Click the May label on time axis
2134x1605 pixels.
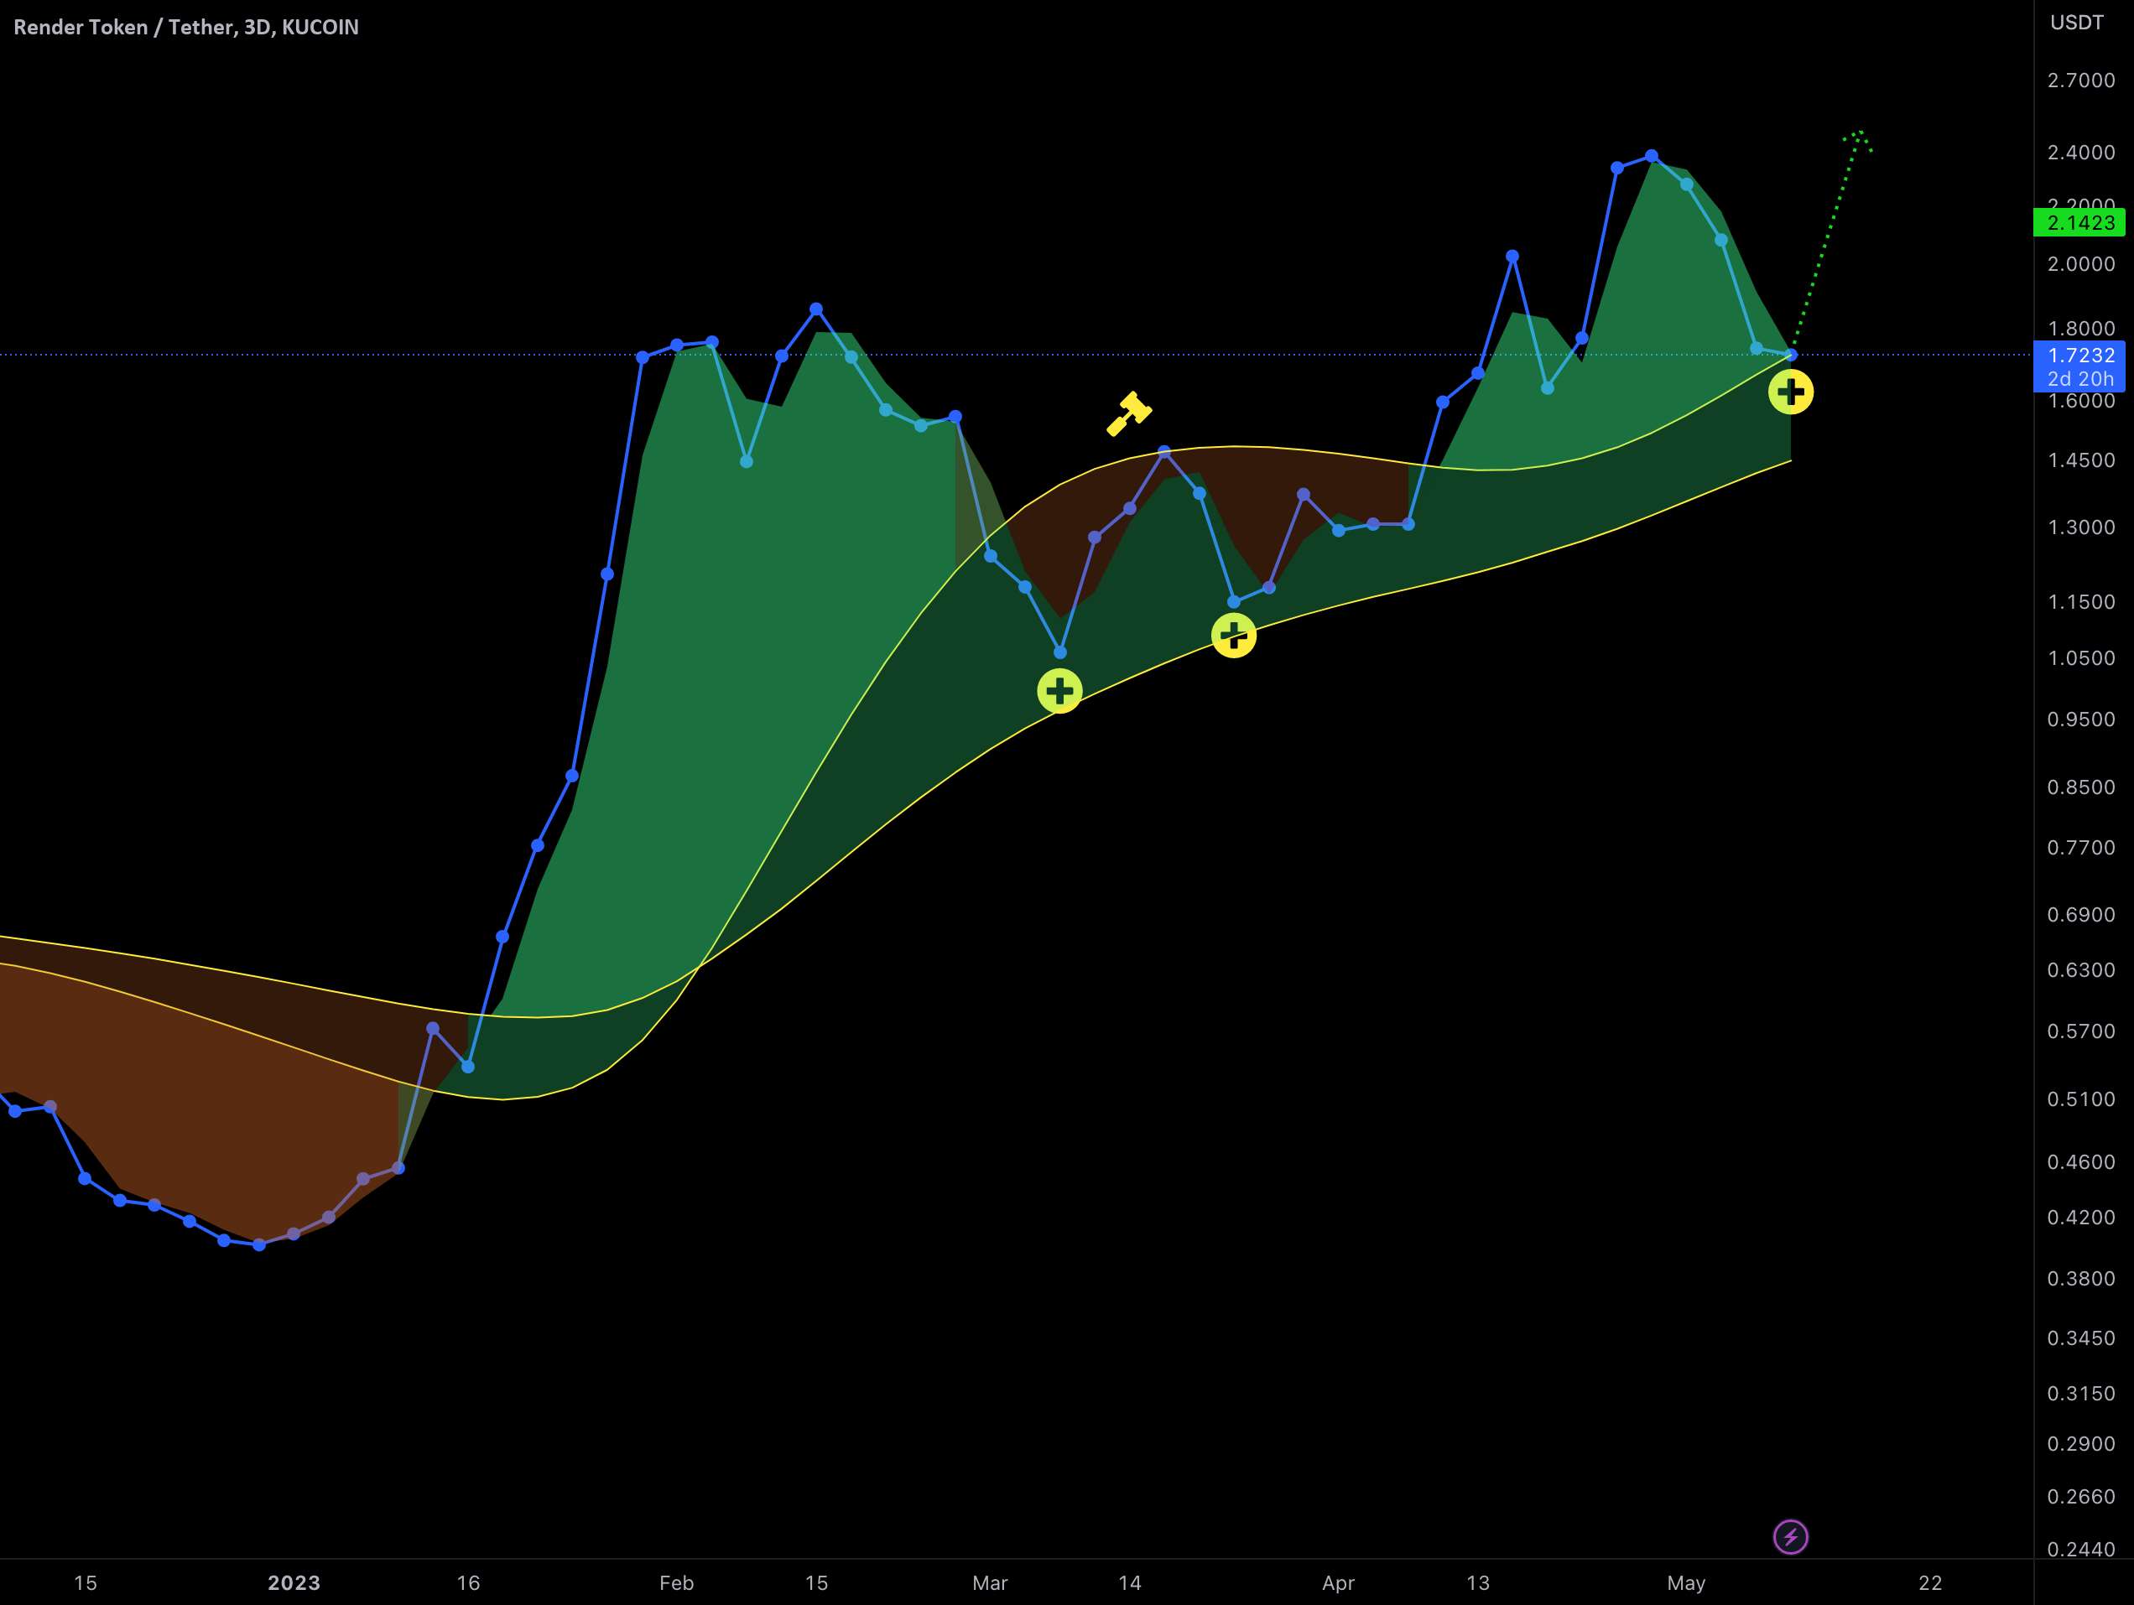pos(1686,1583)
